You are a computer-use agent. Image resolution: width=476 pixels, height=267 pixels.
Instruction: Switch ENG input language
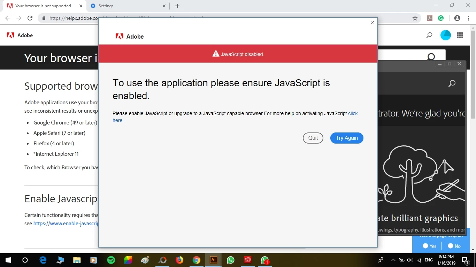coord(429,260)
